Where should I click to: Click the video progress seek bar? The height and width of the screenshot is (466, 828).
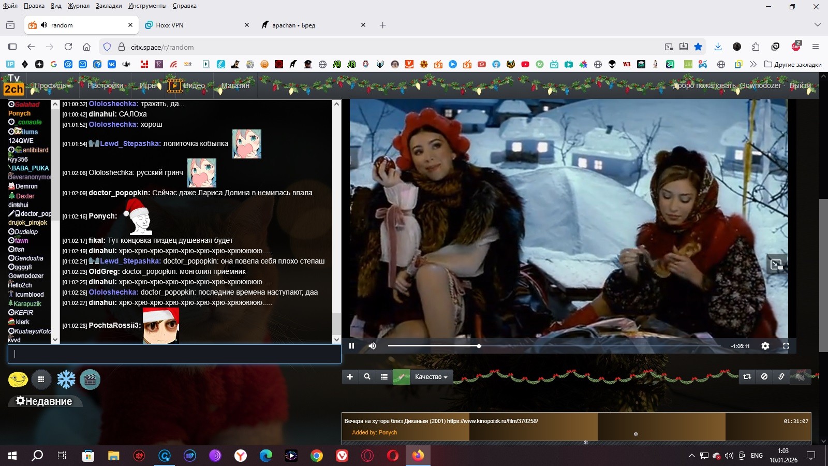tap(554, 346)
